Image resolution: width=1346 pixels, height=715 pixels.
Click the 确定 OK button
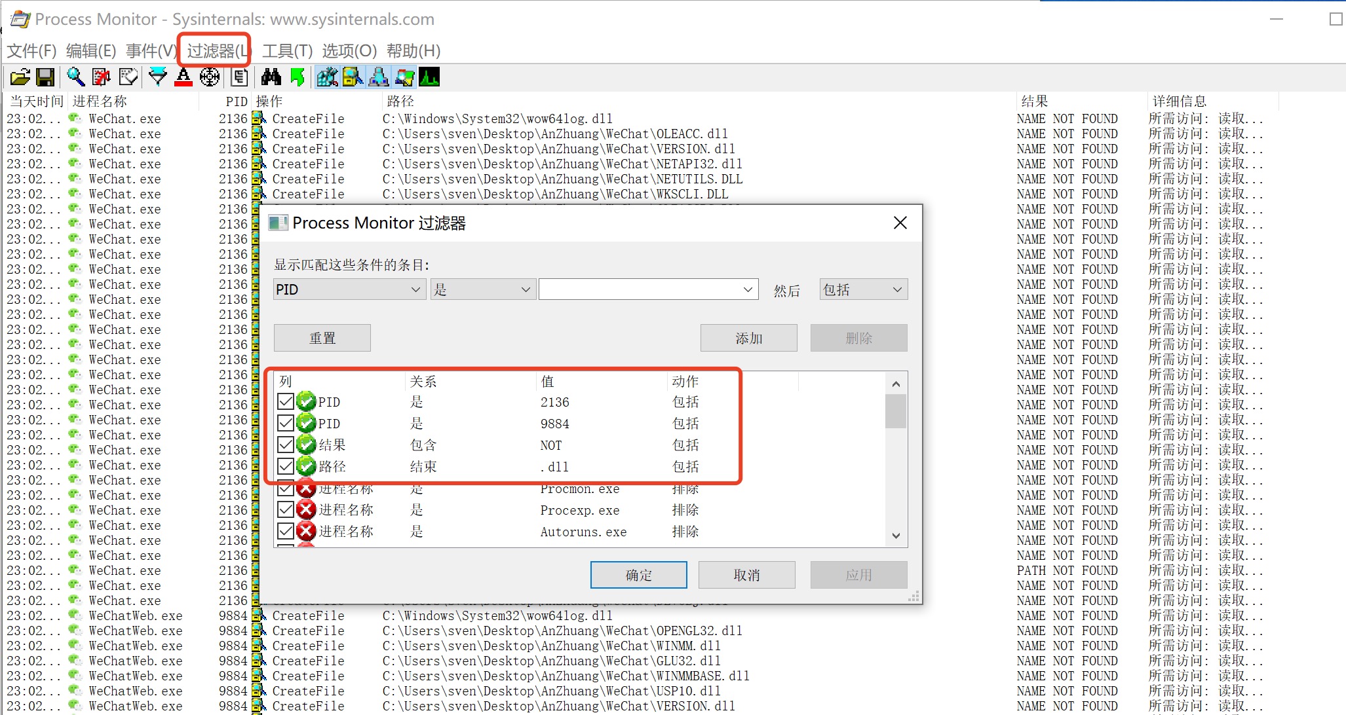639,575
